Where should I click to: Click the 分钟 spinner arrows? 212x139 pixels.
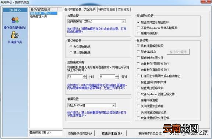click(117, 77)
